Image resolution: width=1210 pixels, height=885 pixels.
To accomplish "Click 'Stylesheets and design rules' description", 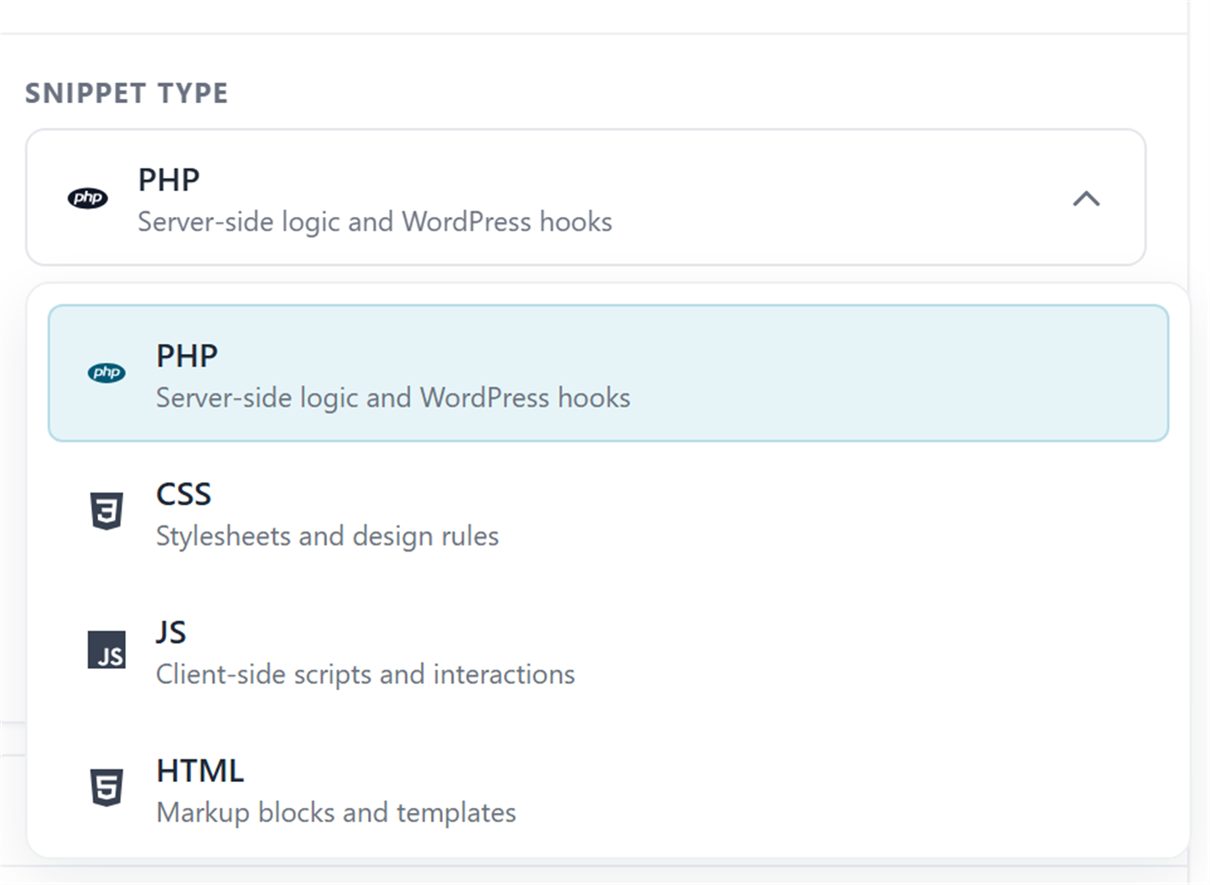I will (x=327, y=536).
